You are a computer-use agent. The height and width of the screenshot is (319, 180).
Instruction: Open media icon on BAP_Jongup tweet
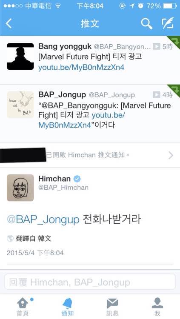[156, 94]
